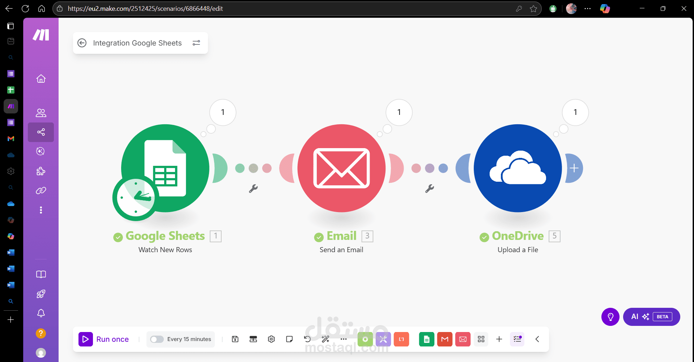
Task: Collapse the bottom toolbar with left chevron
Action: click(537, 339)
